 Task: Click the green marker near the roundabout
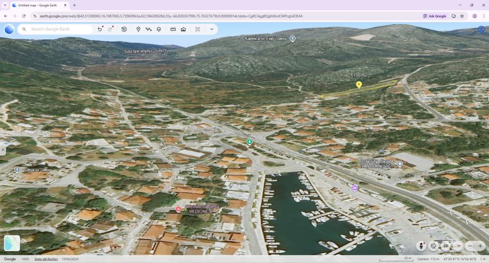tap(250, 142)
